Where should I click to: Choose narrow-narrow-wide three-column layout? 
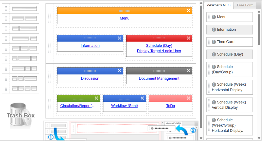[24, 79]
